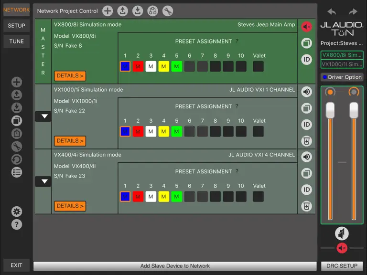Click the share icon in left sidebar
This screenshot has width=367, height=275.
click(17, 134)
